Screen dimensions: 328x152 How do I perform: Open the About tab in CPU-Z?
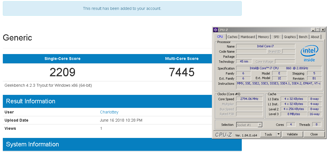click(315, 37)
